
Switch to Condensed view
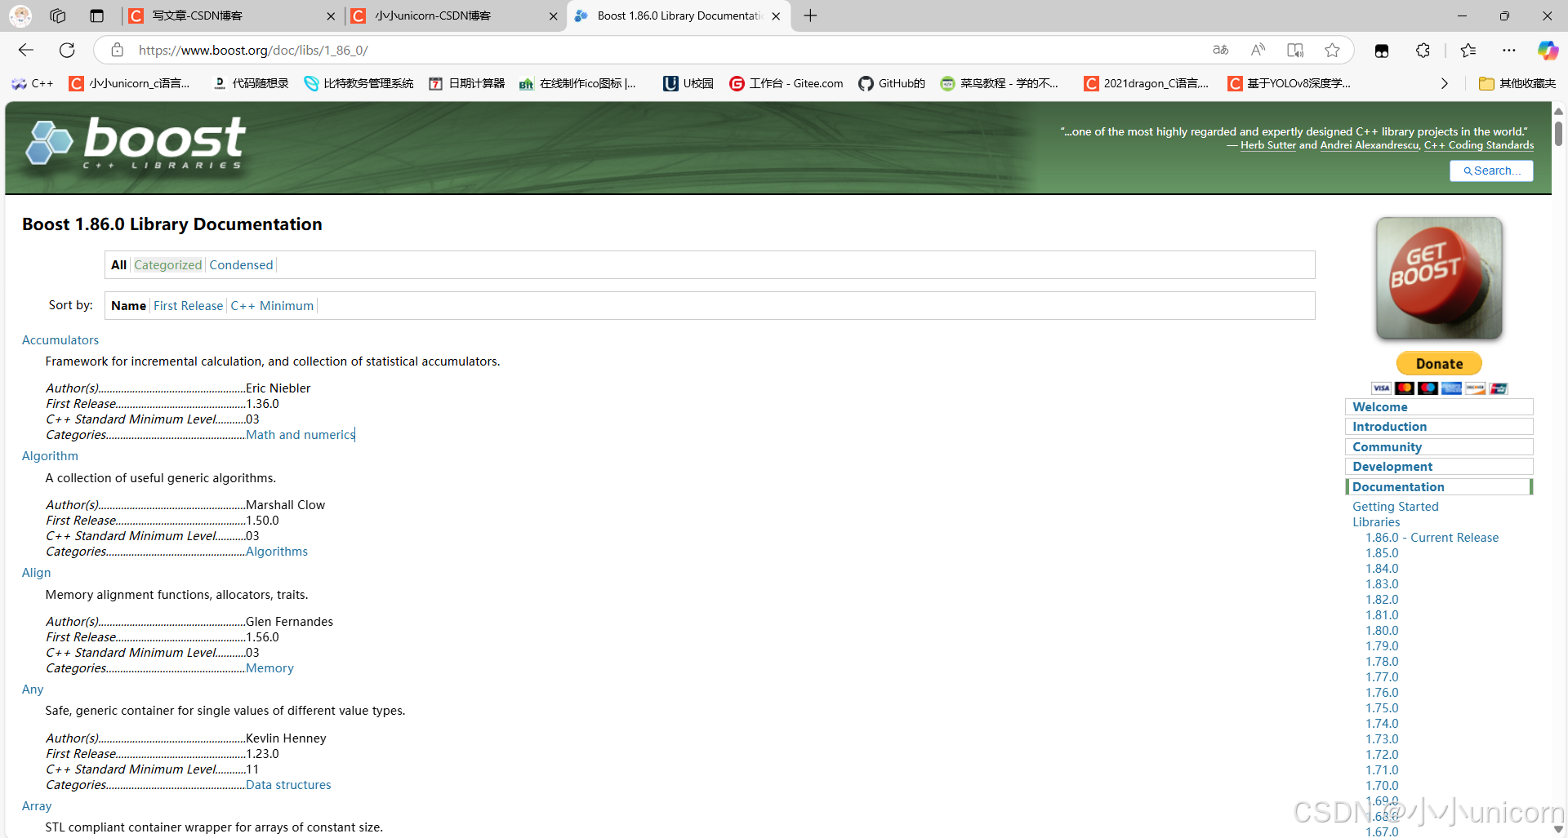click(241, 264)
